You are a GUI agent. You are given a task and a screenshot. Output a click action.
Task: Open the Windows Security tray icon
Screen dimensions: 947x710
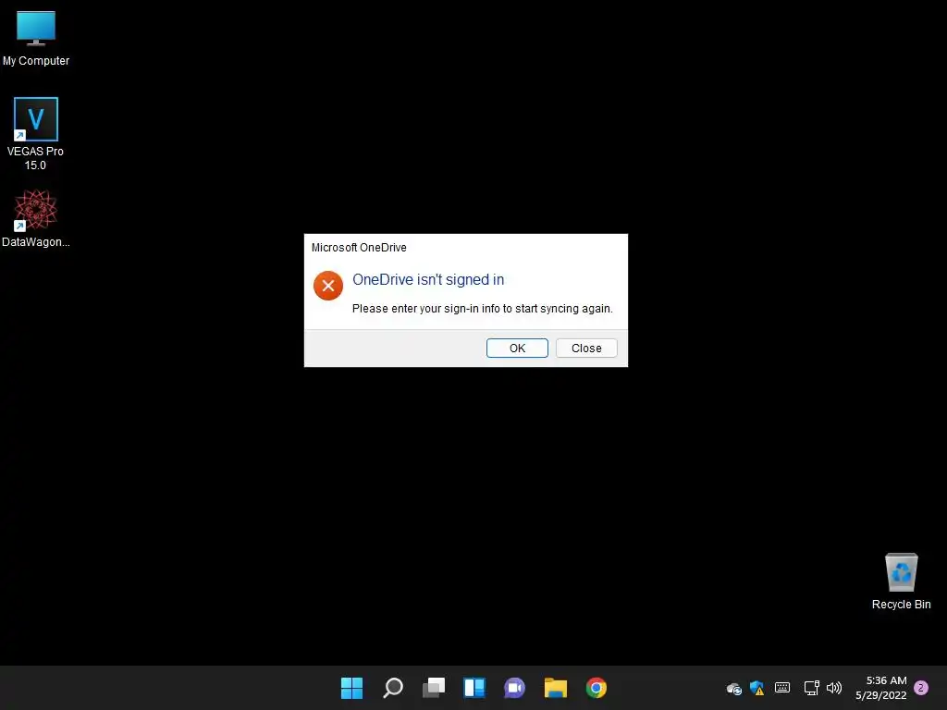[756, 688]
